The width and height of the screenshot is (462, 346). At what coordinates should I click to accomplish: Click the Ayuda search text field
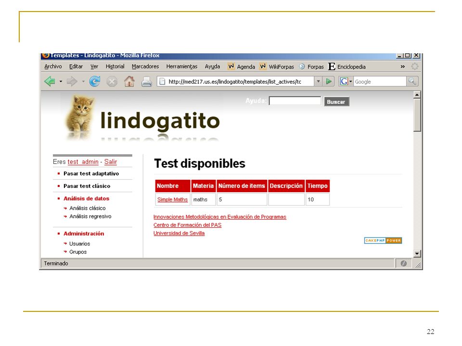pos(295,101)
